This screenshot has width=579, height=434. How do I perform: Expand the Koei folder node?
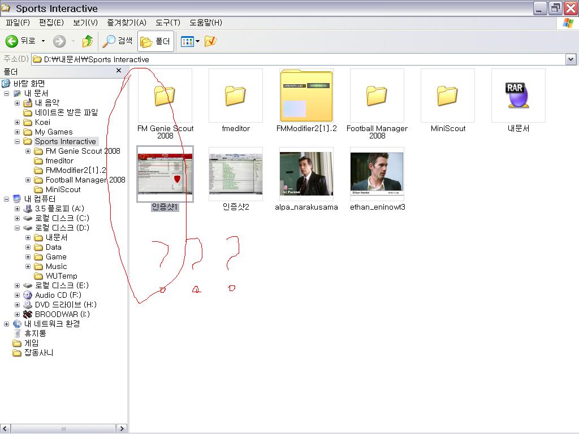tap(17, 122)
